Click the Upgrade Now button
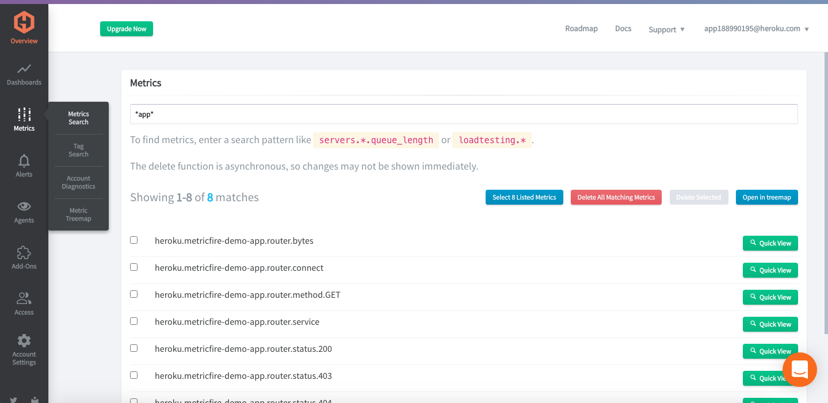The image size is (828, 403). (127, 29)
